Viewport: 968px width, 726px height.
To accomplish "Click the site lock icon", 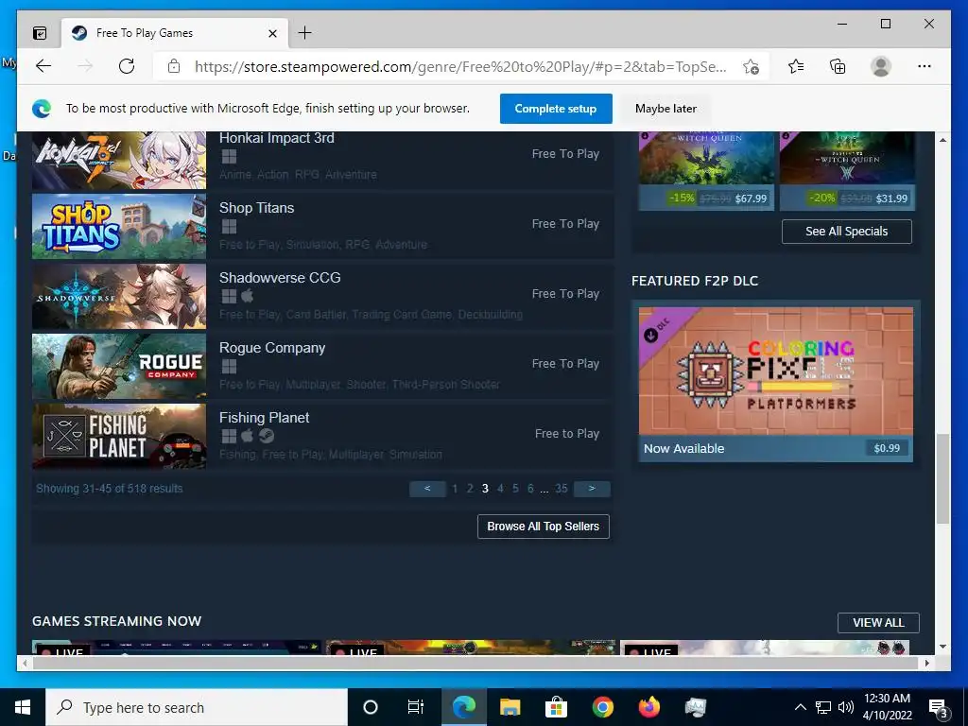I will 174,66.
